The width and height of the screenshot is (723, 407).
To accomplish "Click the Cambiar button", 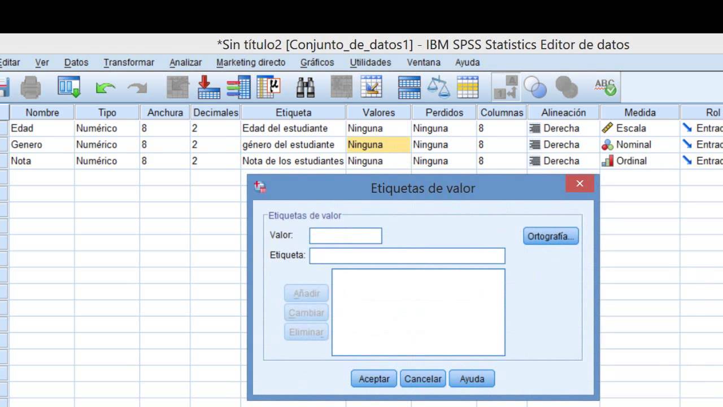I will click(307, 313).
